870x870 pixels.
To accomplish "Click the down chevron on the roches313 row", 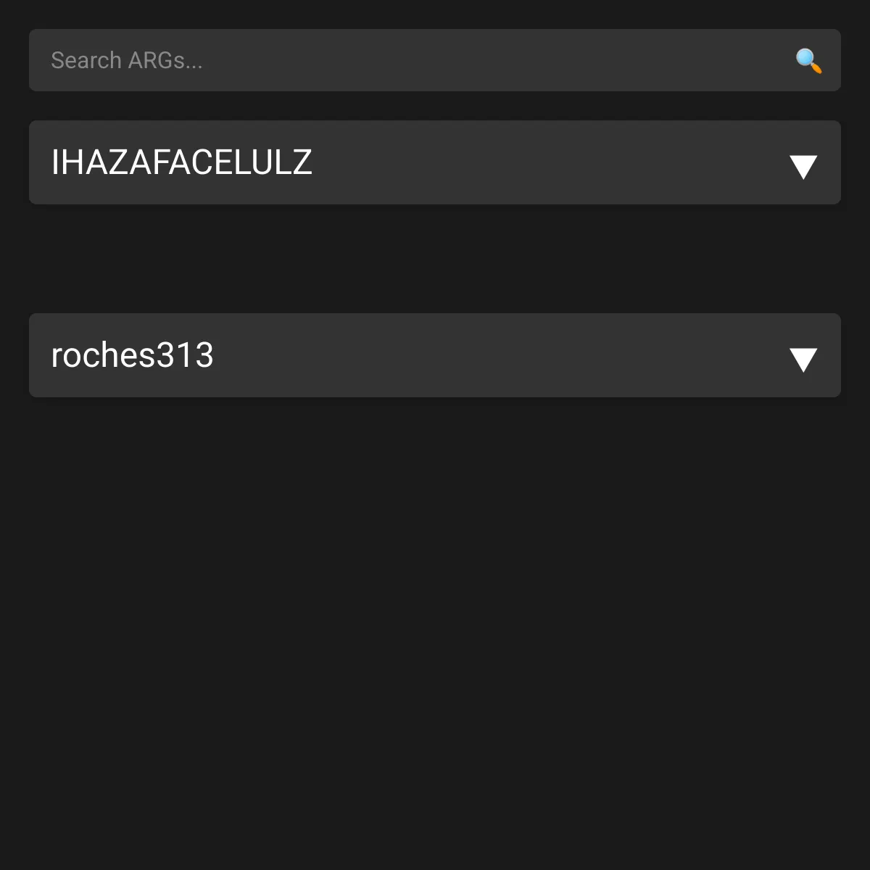I will pos(803,359).
